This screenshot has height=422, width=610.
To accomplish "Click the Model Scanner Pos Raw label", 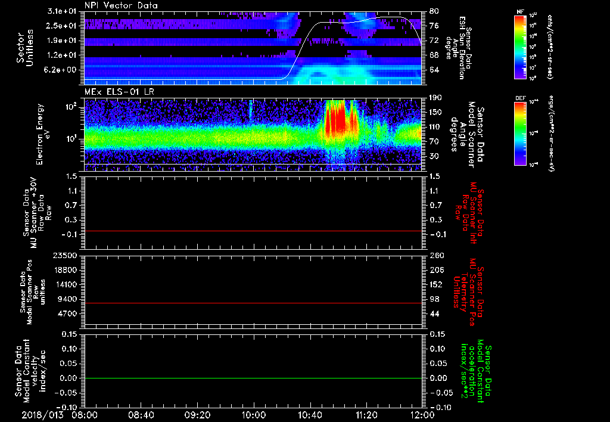I will click(33, 292).
